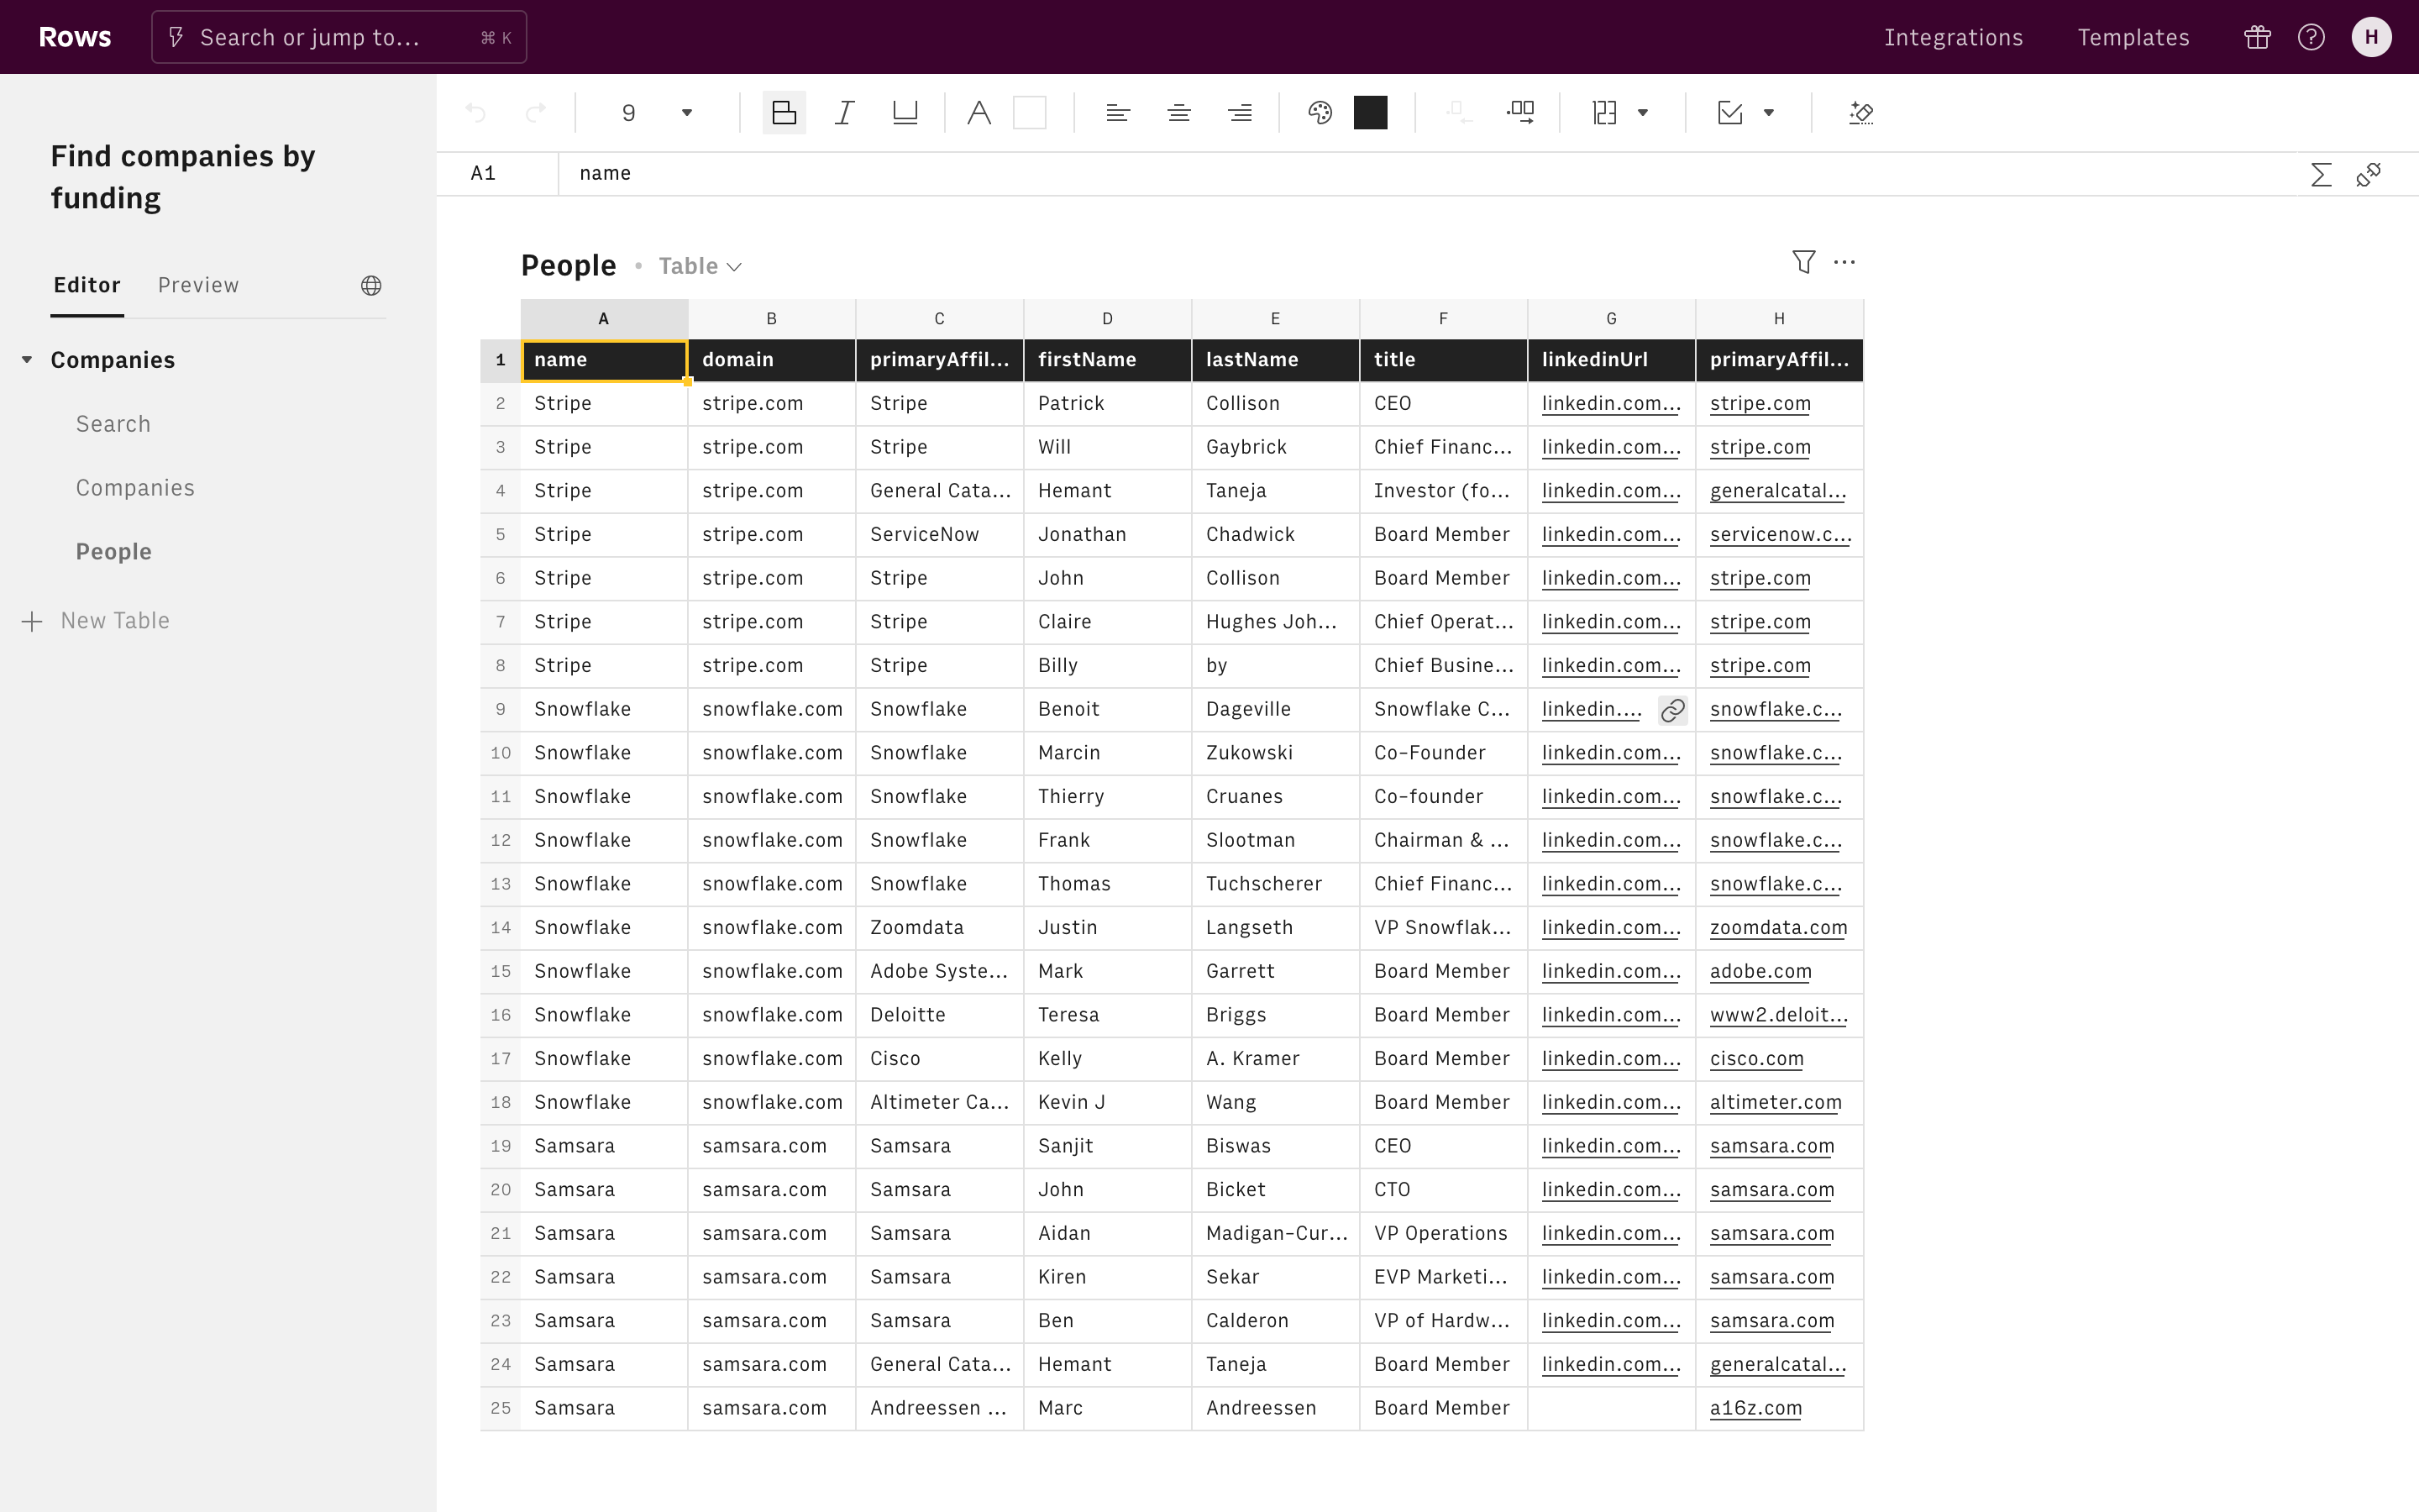The height and width of the screenshot is (1512, 2419).
Task: Select the People table in sidebar
Action: [114, 552]
